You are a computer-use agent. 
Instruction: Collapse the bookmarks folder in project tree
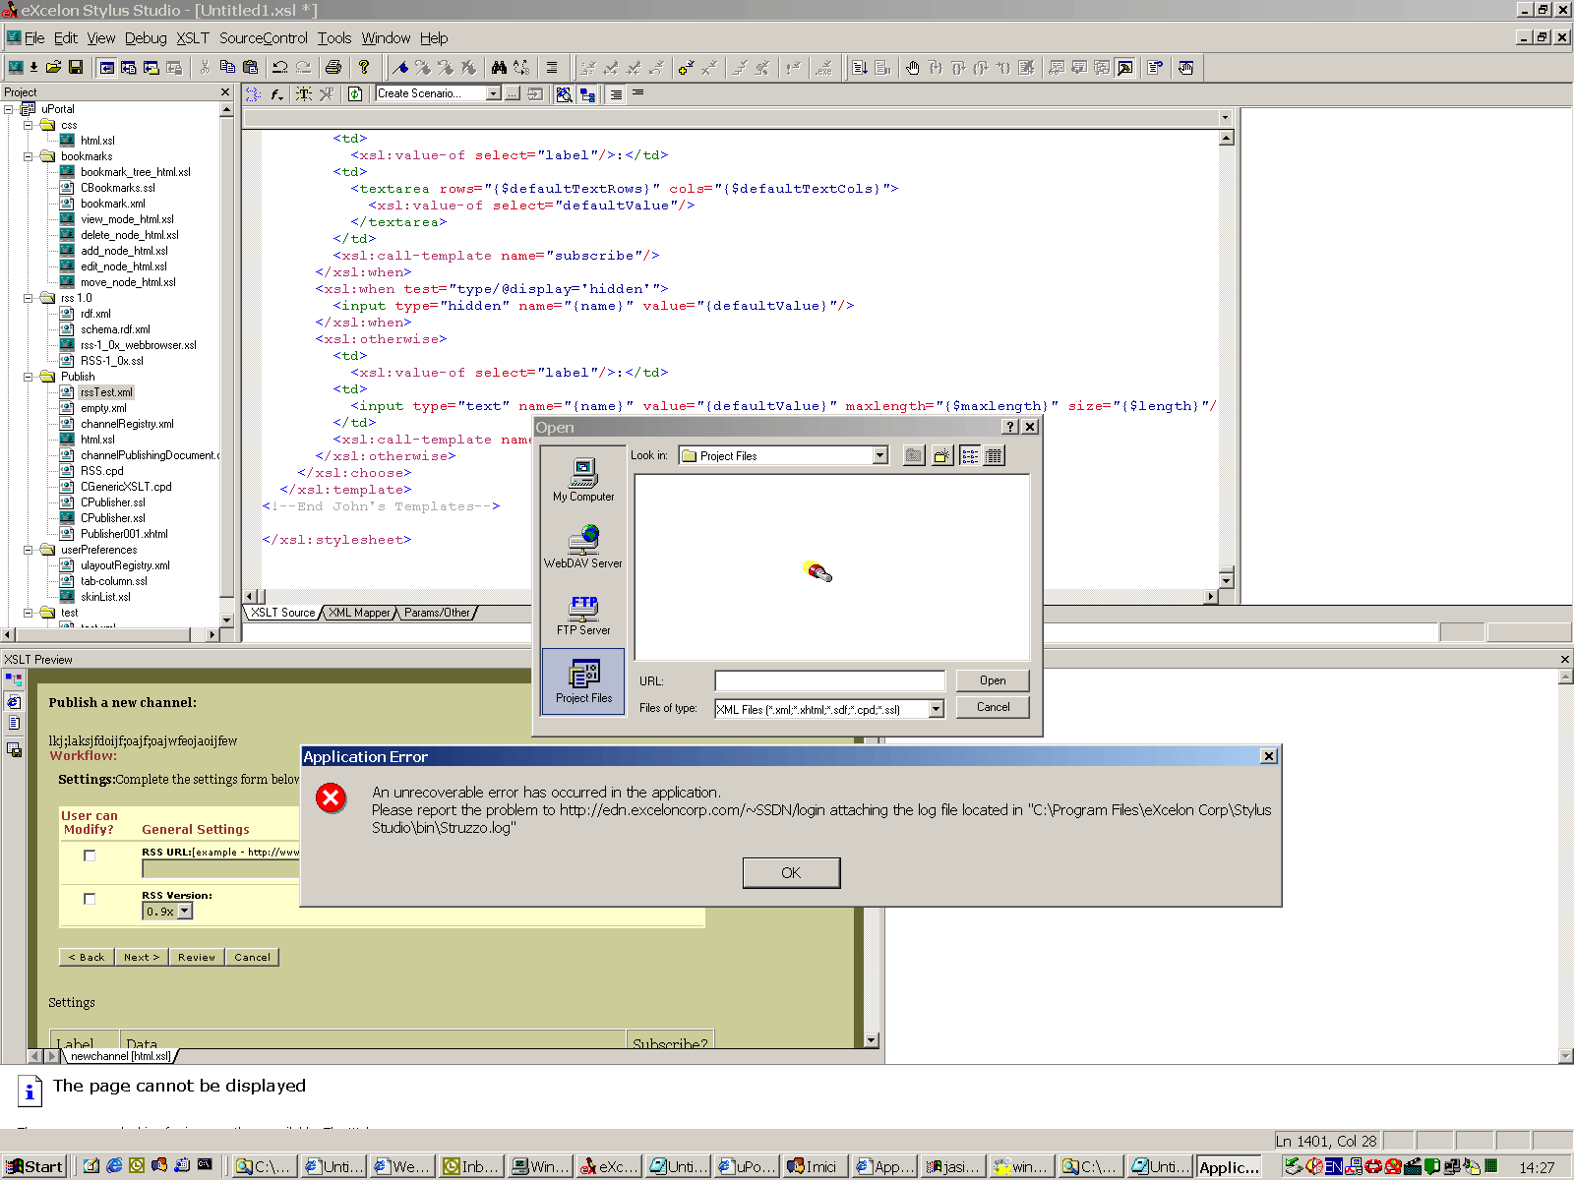(29, 156)
